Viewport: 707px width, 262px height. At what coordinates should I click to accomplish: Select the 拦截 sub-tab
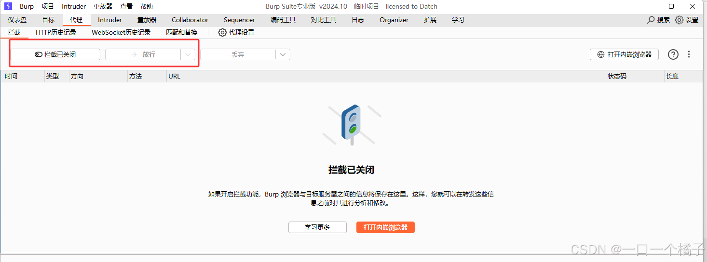click(14, 32)
